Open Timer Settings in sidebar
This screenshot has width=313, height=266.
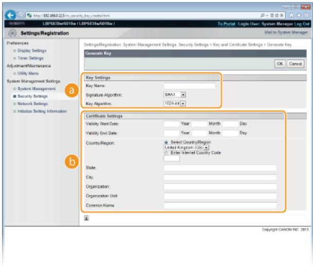coord(30,58)
